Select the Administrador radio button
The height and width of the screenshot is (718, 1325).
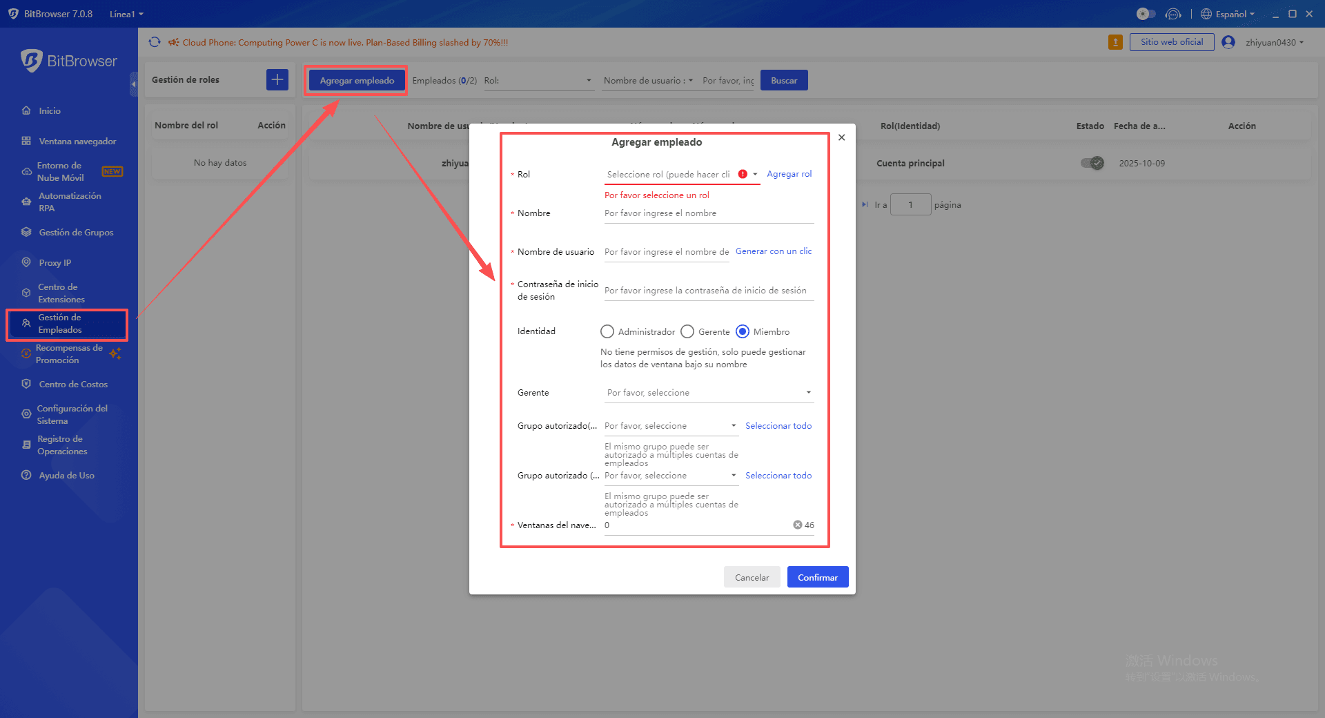(x=607, y=331)
